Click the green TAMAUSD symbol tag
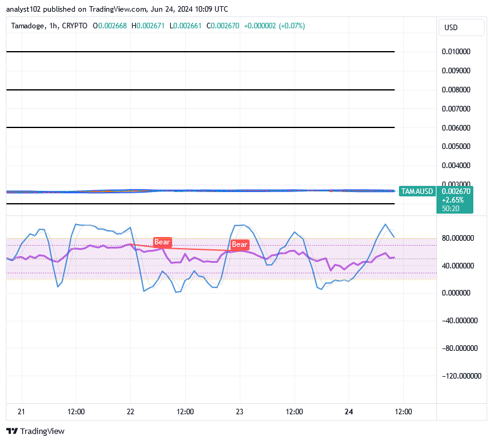 coord(417,191)
